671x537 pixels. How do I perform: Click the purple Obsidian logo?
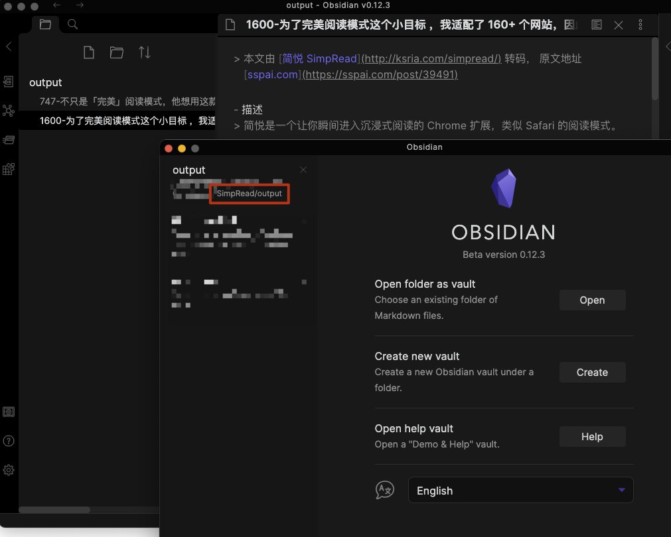pos(504,188)
